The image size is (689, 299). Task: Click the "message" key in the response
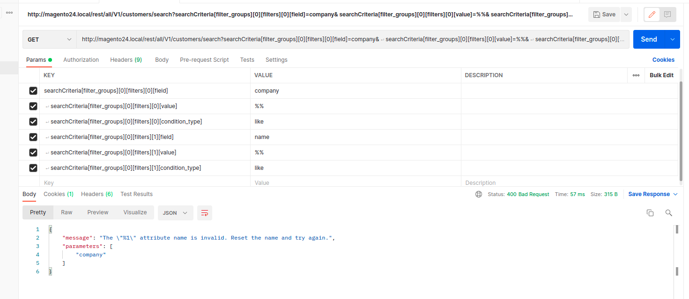pos(77,238)
